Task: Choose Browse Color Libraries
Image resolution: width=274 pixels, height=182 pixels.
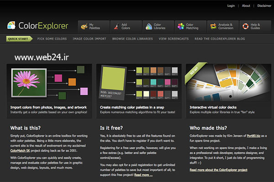Action: pyautogui.click(x=132, y=39)
